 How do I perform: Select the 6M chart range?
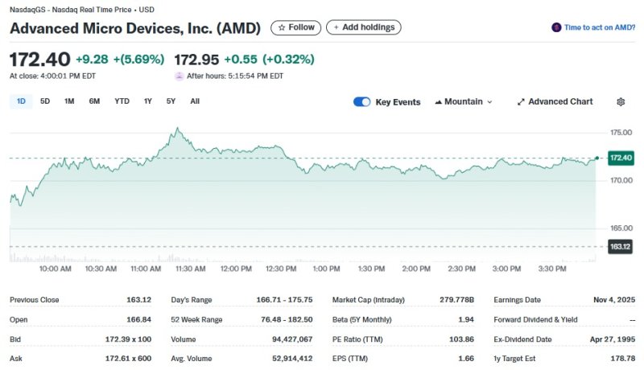coord(94,101)
